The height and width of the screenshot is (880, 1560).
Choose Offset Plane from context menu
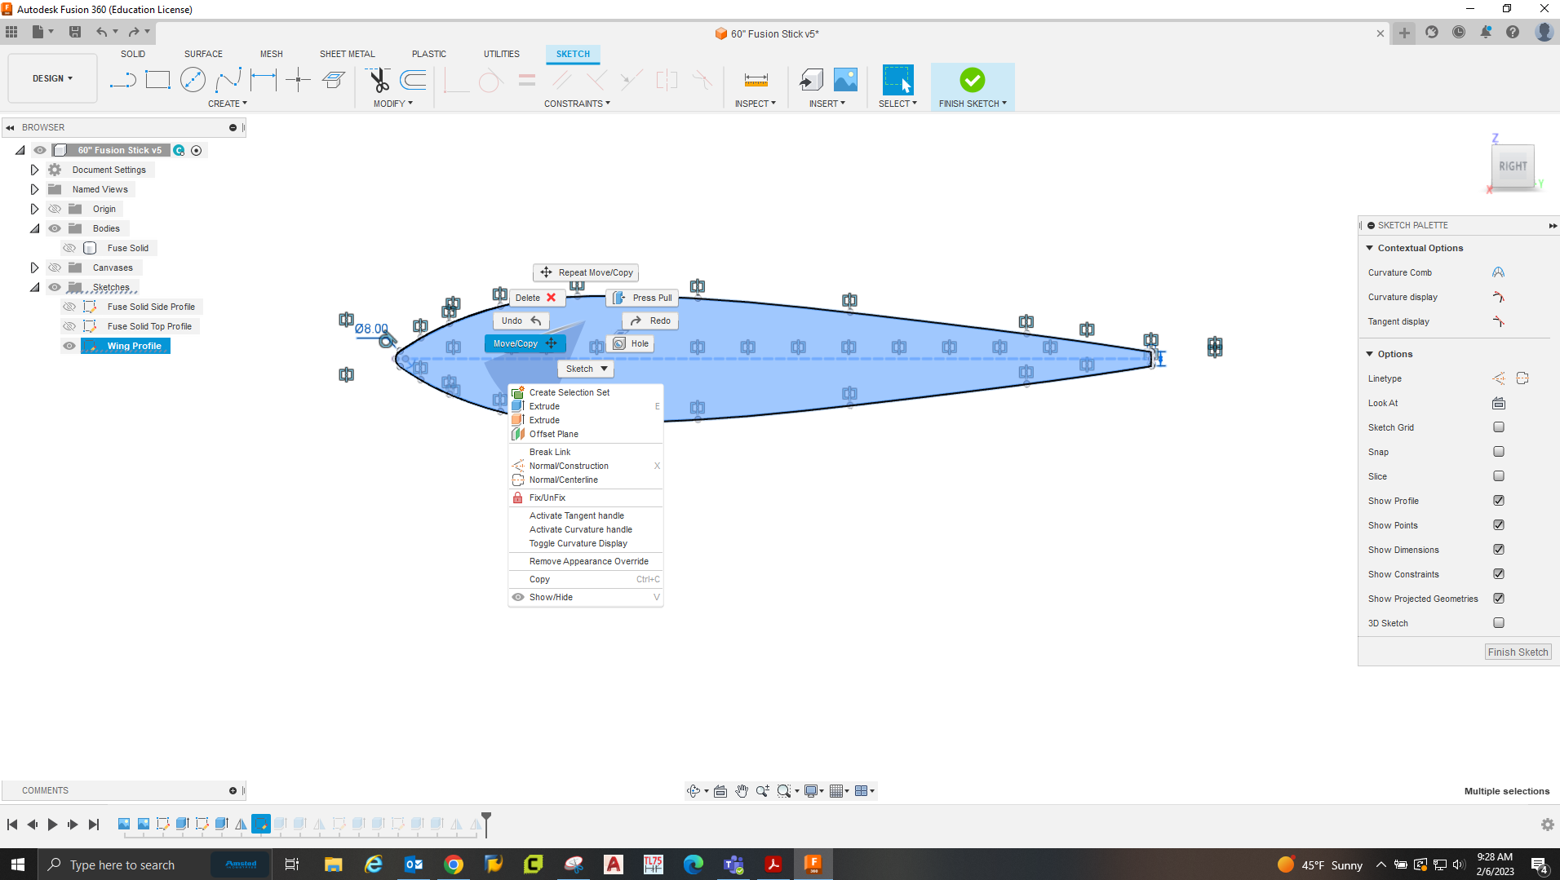tap(553, 434)
